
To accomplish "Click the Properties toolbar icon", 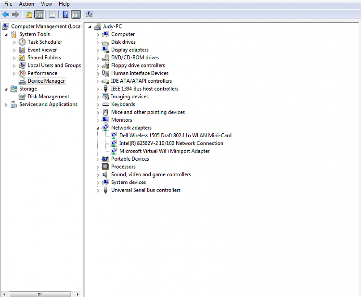I will (52, 14).
